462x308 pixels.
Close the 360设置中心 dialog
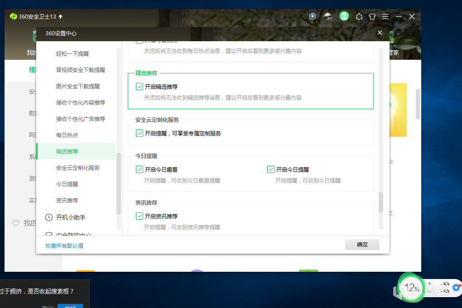pyautogui.click(x=380, y=33)
